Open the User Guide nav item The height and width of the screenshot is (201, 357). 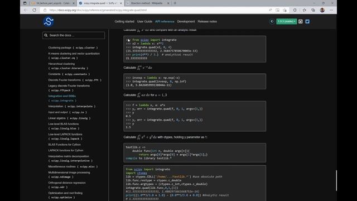pos(144,21)
